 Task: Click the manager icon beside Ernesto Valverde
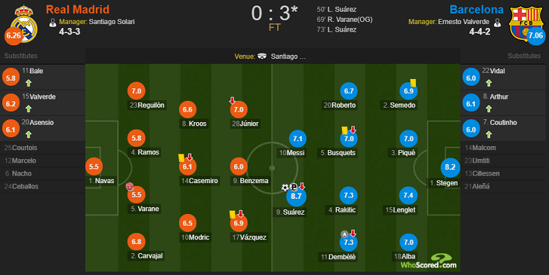tap(497, 23)
